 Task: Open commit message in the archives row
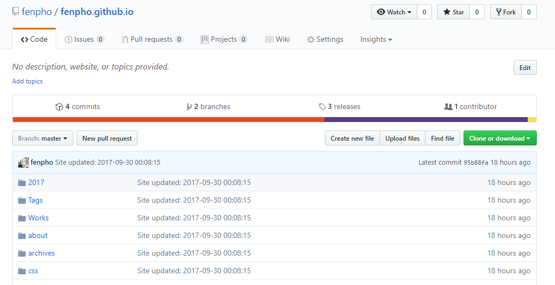(x=194, y=253)
